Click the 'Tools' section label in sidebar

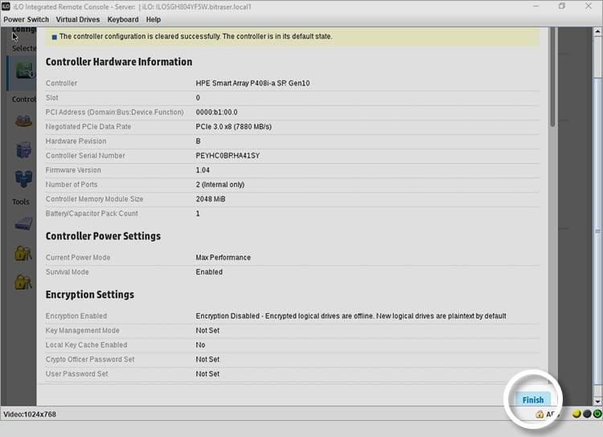(21, 201)
